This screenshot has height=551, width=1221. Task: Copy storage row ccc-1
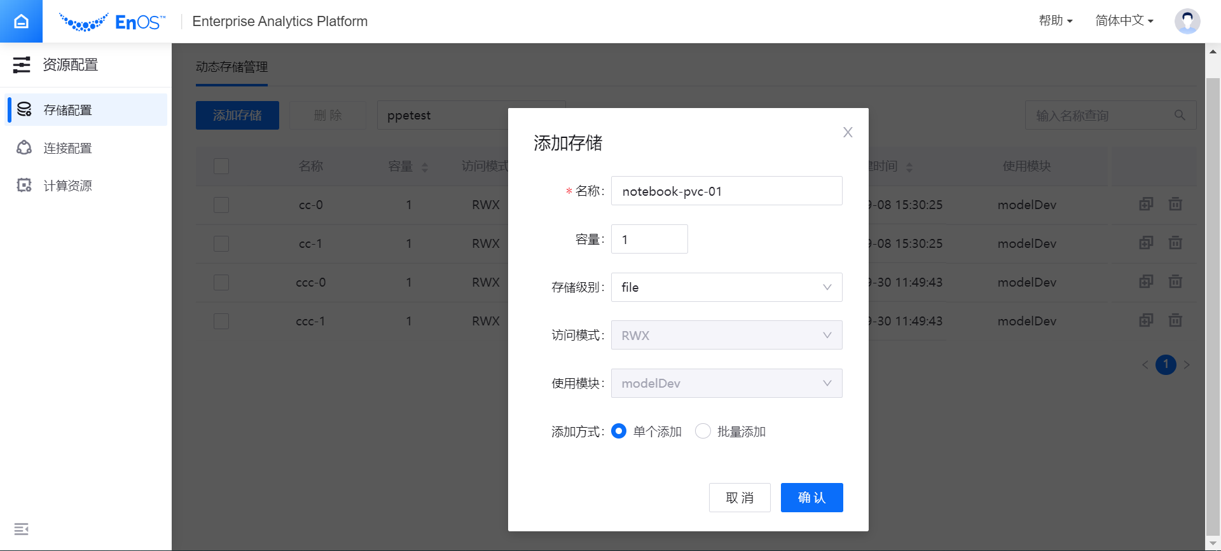pyautogui.click(x=1146, y=320)
